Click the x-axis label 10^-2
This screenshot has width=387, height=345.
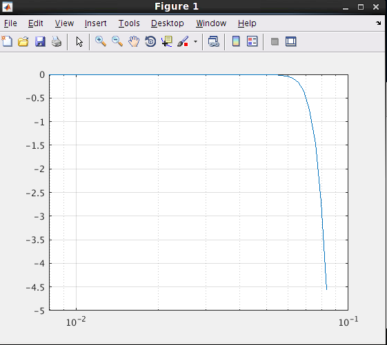coord(76,322)
